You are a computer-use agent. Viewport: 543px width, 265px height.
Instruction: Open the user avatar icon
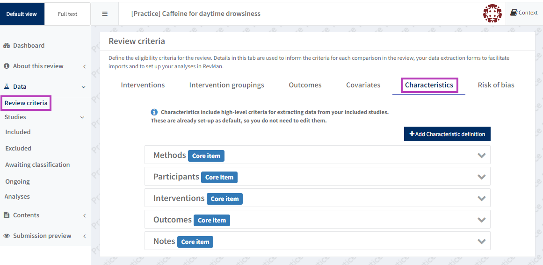coord(492,14)
